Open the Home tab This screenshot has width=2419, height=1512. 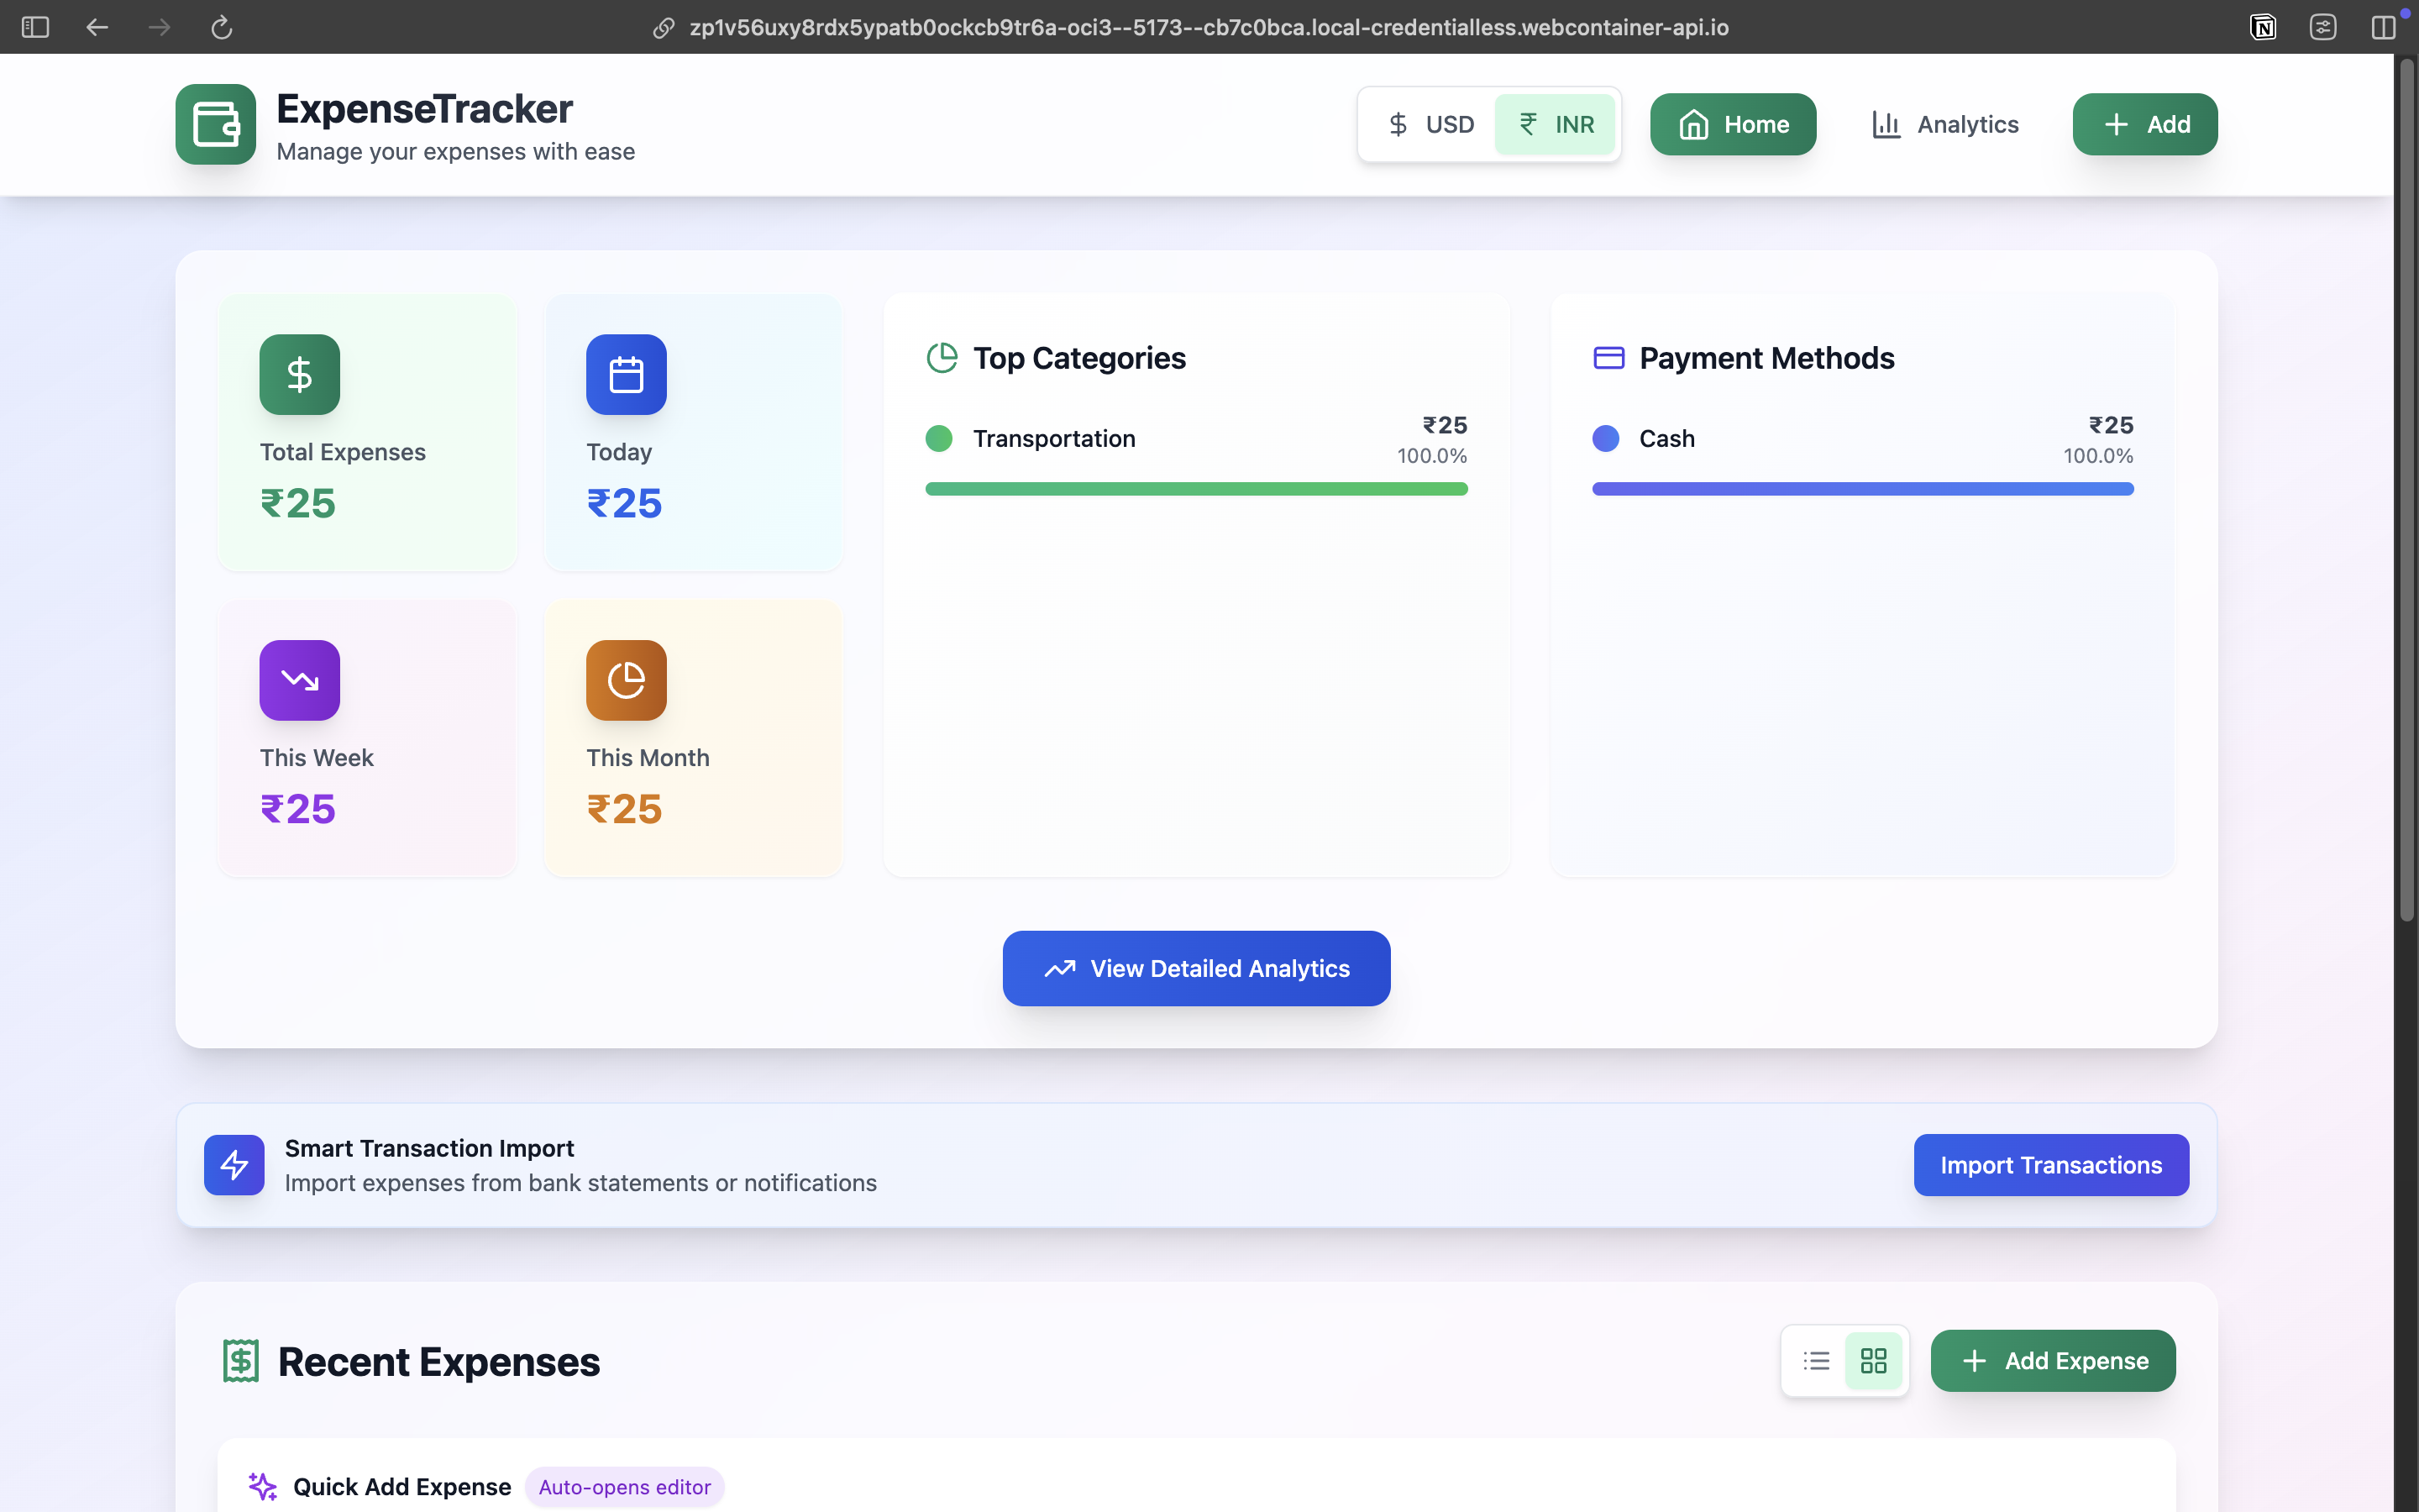[1732, 124]
